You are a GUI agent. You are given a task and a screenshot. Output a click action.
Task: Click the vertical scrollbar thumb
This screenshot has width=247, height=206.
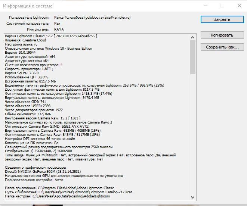pyautogui.click(x=193, y=57)
